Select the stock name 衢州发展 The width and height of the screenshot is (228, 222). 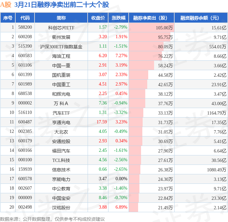point(61,37)
